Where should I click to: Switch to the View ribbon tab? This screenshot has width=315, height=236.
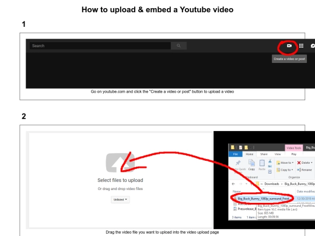(278, 154)
